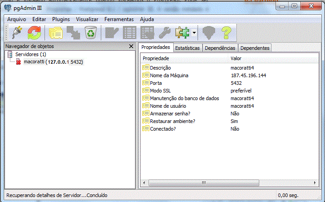This screenshot has width=325, height=202.
Task: Minimize the pgAdmin III window
Action: point(282,6)
